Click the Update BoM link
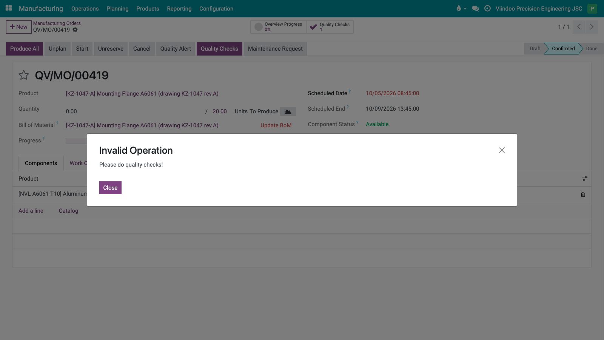This screenshot has width=604, height=340. click(276, 125)
